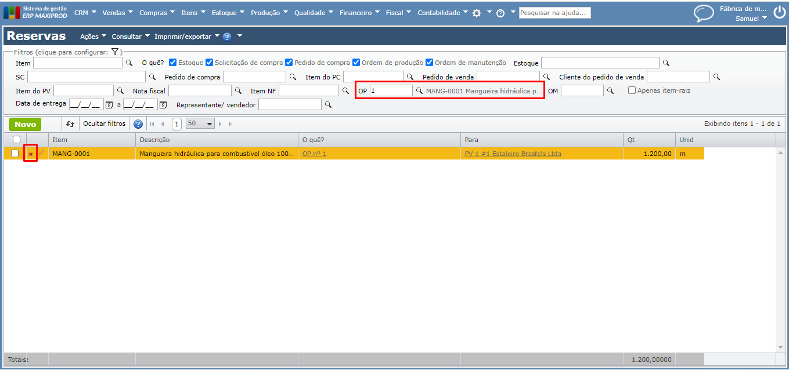
Task: Open calendar picker for end Data de entrega
Action: pyautogui.click(x=163, y=104)
